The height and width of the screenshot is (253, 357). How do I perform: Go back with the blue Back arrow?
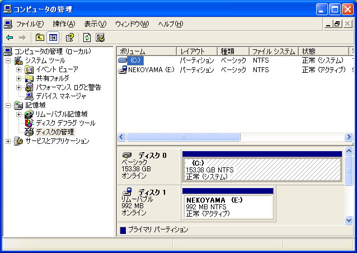[x=10, y=38]
